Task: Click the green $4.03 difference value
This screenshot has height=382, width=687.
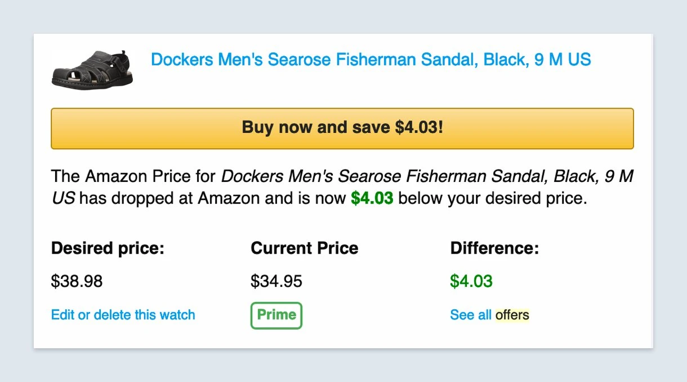Action: [471, 281]
